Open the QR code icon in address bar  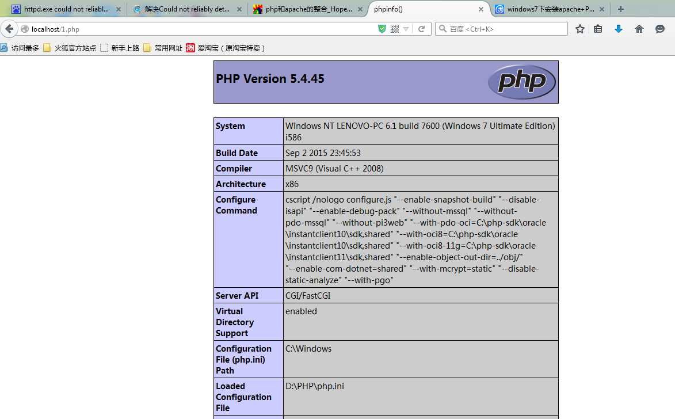(394, 29)
